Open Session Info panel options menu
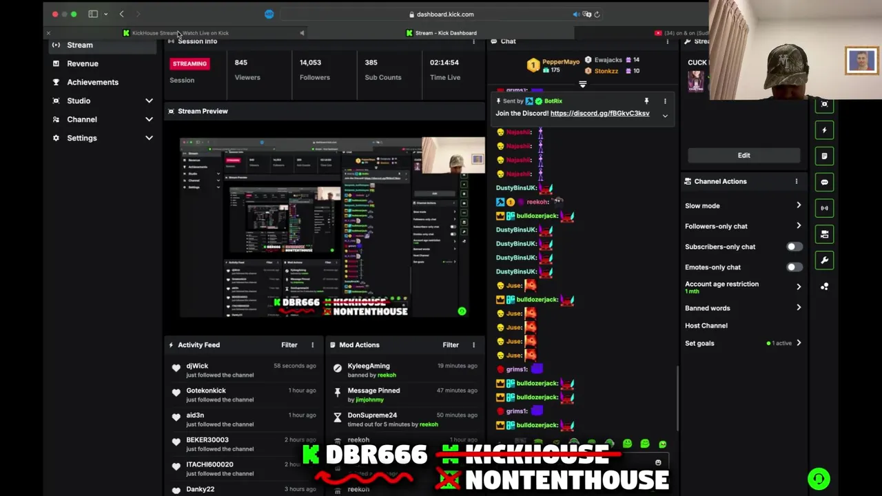882x496 pixels. tap(473, 41)
